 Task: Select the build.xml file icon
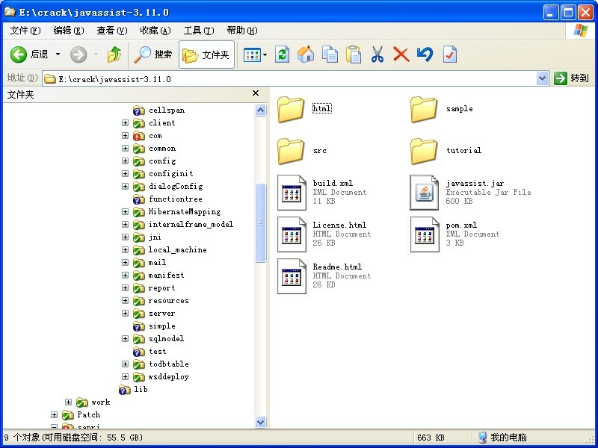(x=292, y=193)
